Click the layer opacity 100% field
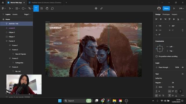The width and height of the screenshot is (186, 104). click(177, 67)
